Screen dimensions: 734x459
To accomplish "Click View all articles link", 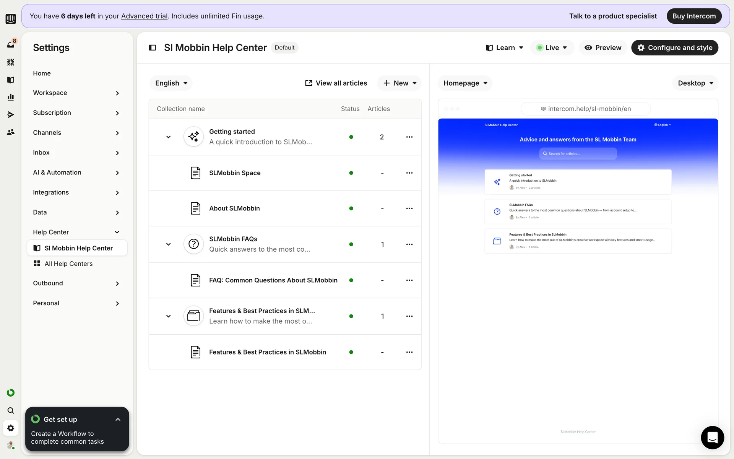I will point(336,83).
